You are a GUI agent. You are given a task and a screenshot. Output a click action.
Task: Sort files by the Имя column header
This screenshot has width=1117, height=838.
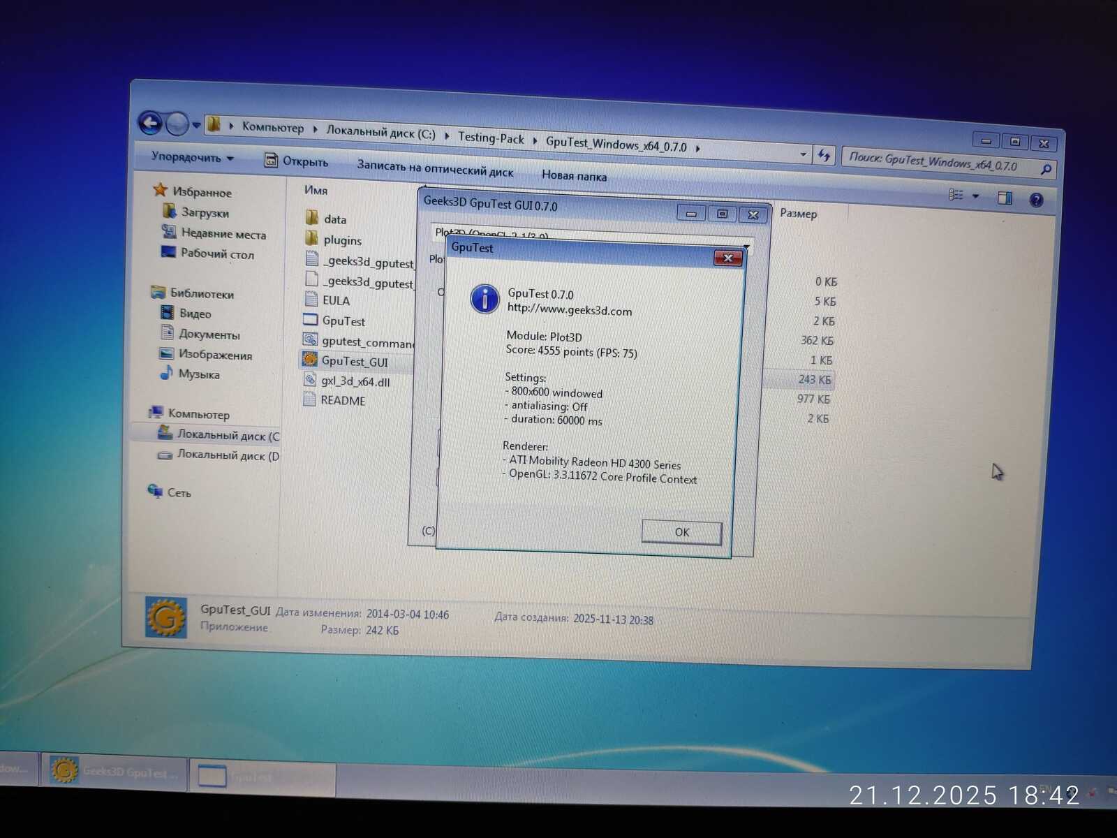[x=316, y=190]
